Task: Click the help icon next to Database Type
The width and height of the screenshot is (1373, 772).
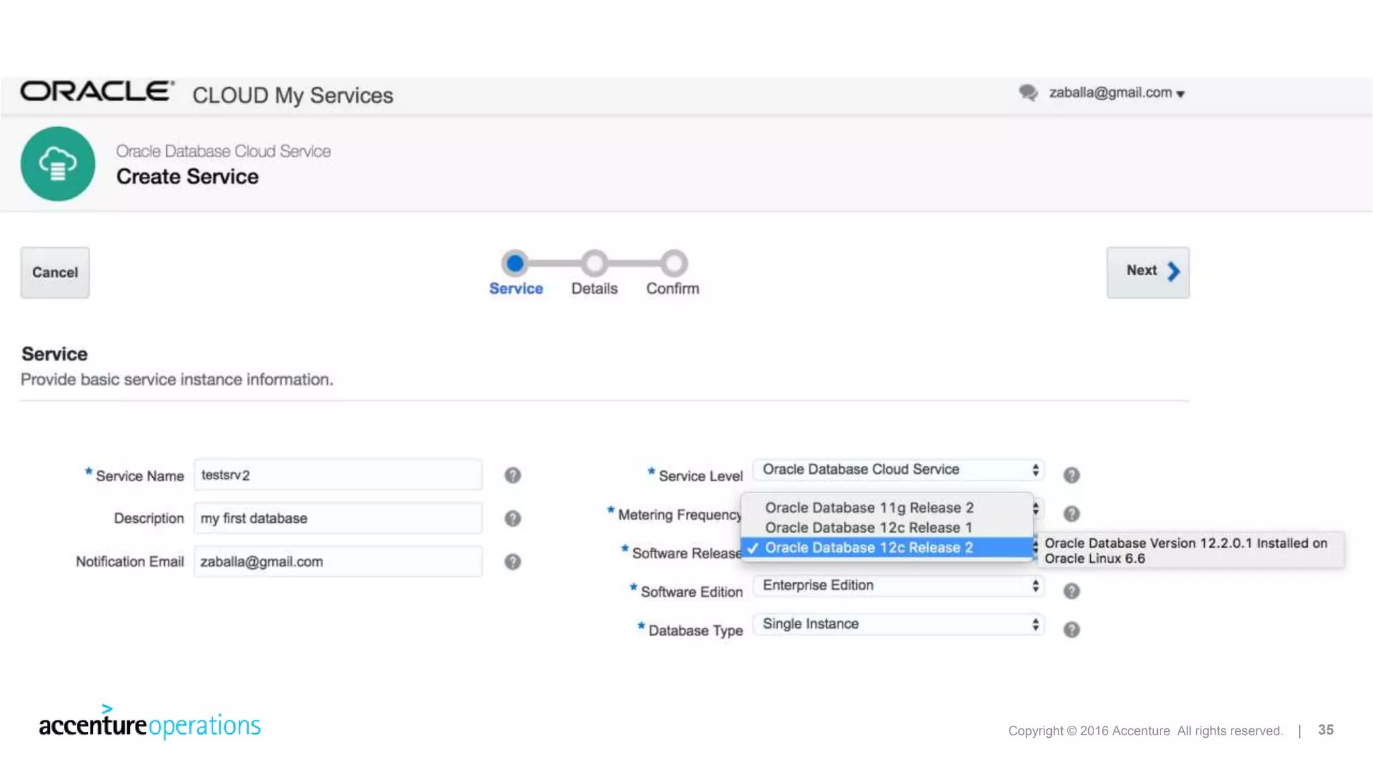Action: pos(1071,630)
